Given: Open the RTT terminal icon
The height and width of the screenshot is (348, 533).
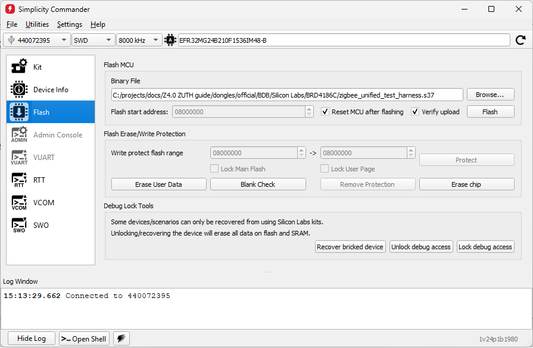Looking at the screenshot, I should [x=19, y=180].
